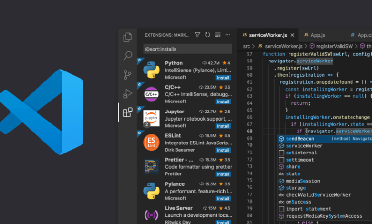The width and height of the screenshot is (372, 224).
Task: Refresh the extensions list
Action: click(x=207, y=35)
